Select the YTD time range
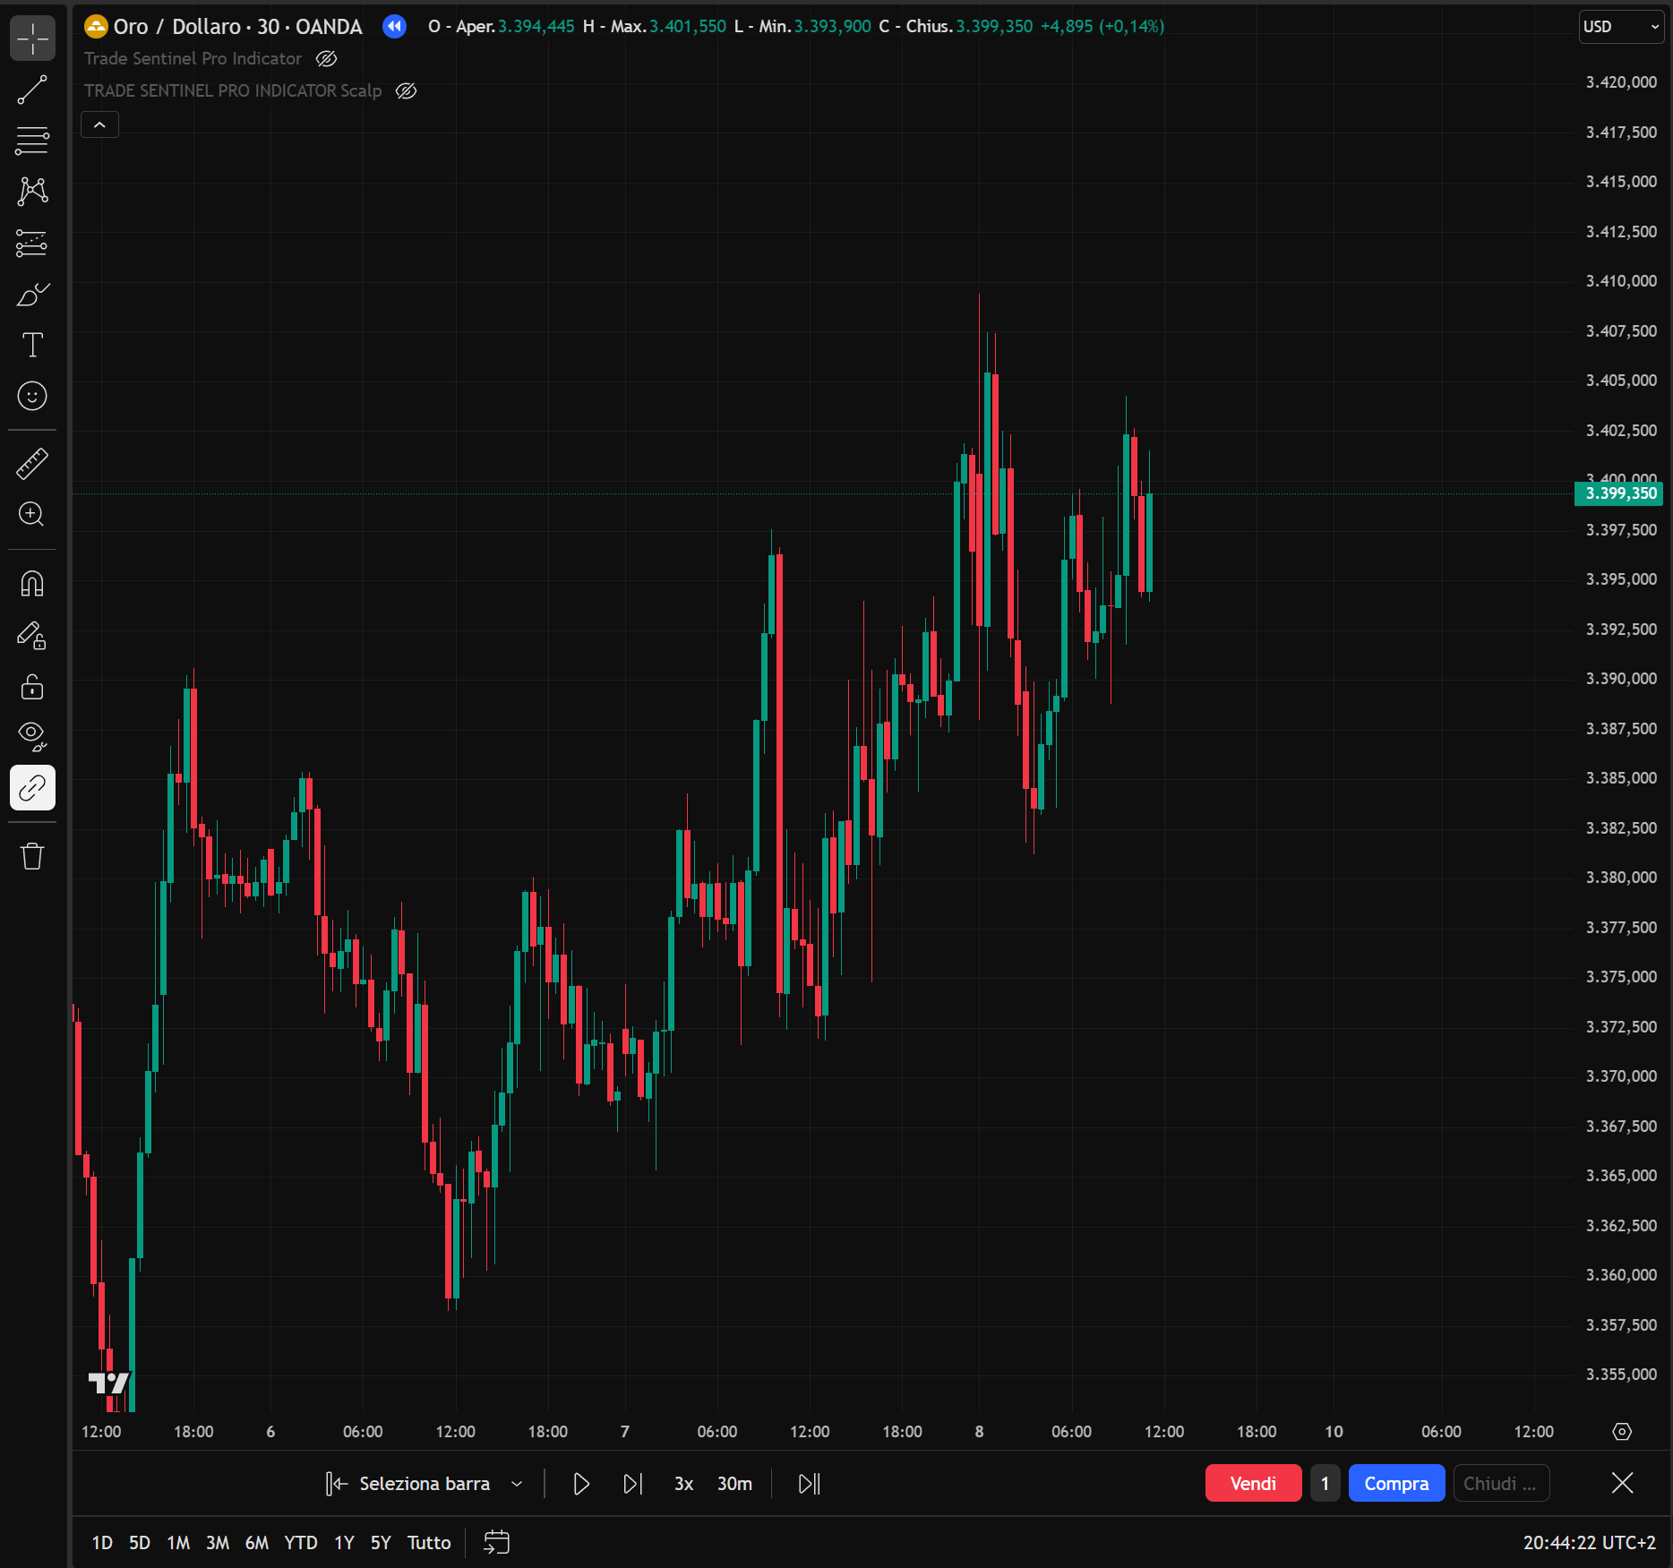 pyautogui.click(x=300, y=1542)
